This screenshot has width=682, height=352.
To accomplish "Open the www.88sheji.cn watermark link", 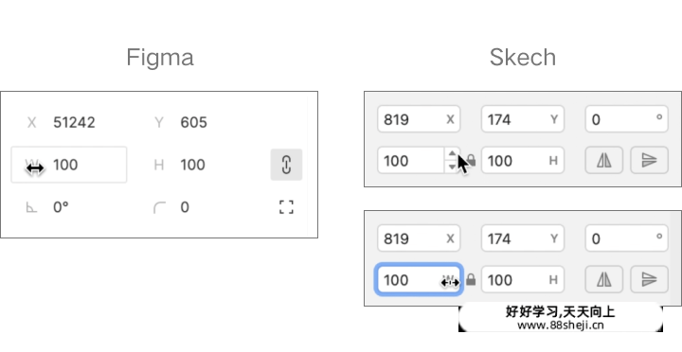I will pos(561,326).
